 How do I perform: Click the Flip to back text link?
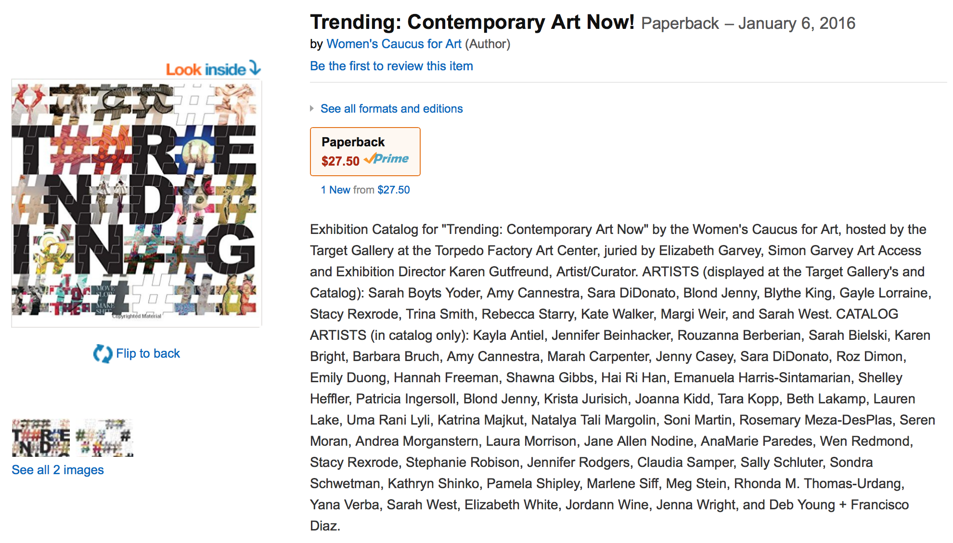point(148,353)
